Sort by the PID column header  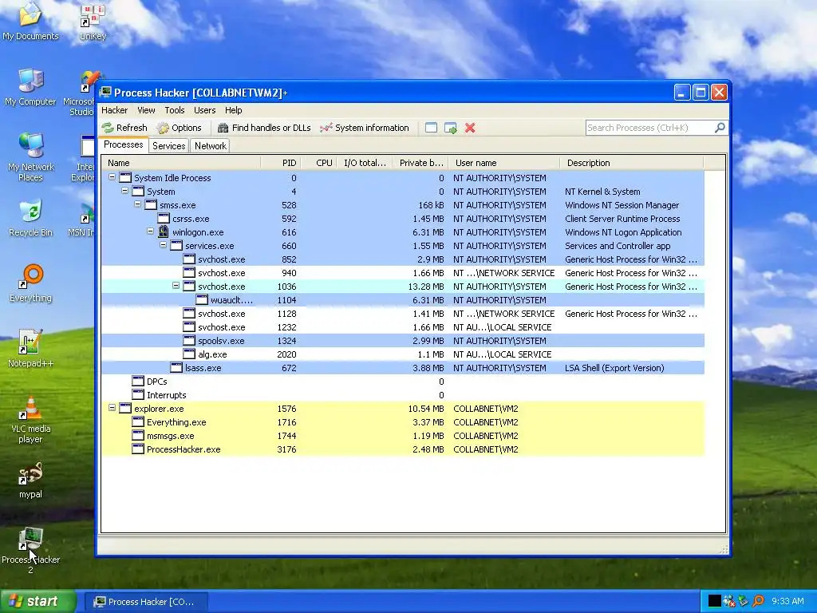point(282,163)
